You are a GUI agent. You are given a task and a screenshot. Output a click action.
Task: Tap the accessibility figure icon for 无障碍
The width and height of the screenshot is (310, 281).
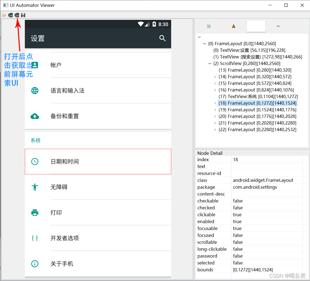point(35,187)
